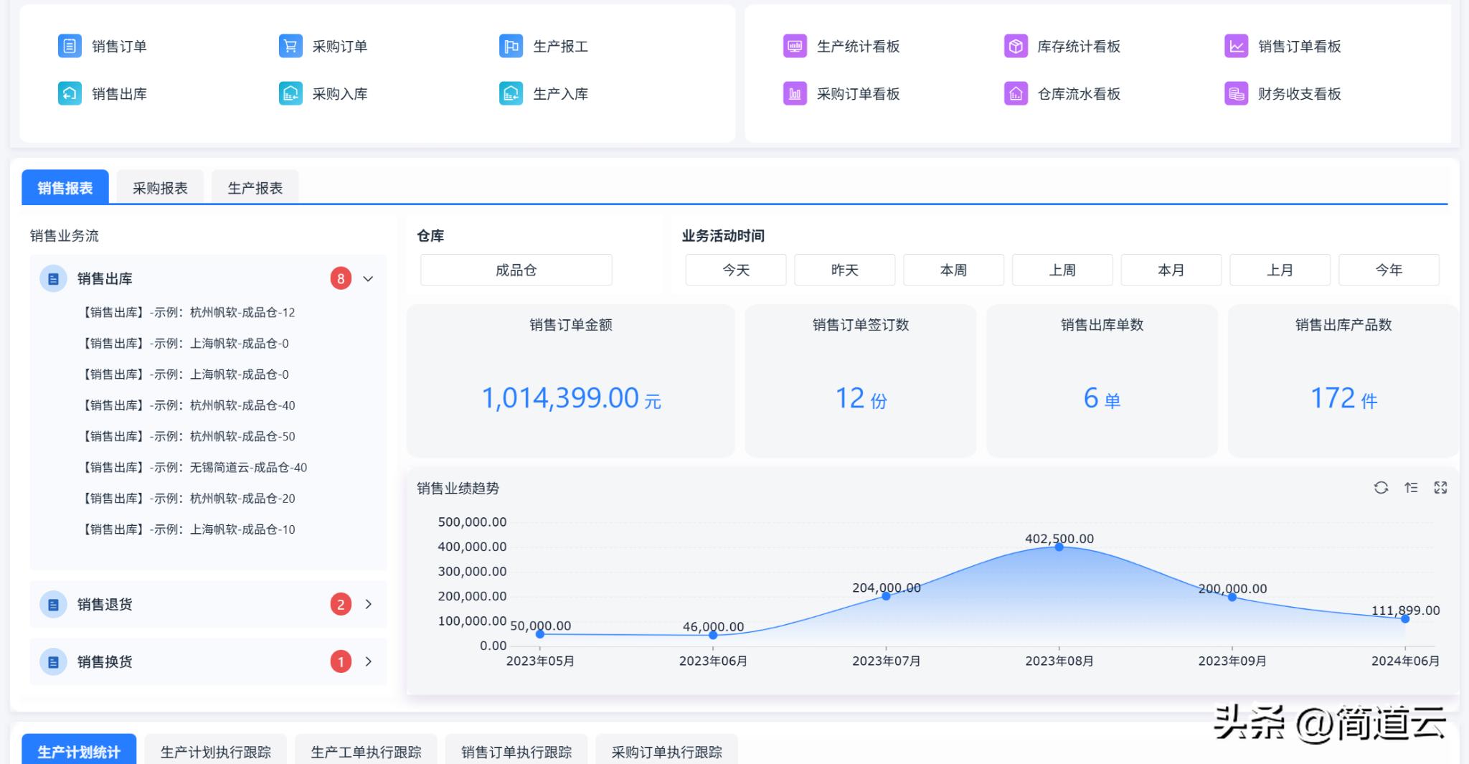Click the 生产入库 warehouse icon
The height and width of the screenshot is (764, 1469).
point(511,93)
